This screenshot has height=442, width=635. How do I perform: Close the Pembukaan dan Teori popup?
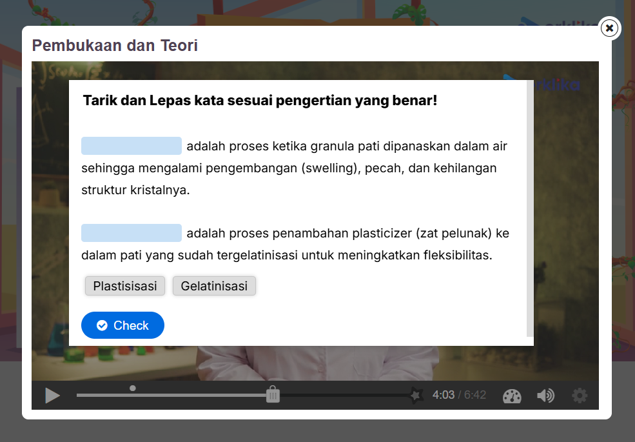coord(609,28)
